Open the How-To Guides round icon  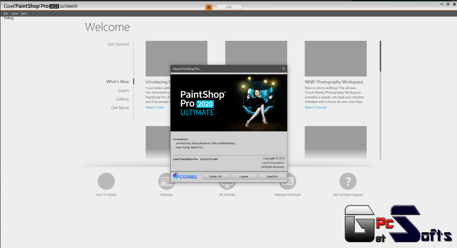106,181
